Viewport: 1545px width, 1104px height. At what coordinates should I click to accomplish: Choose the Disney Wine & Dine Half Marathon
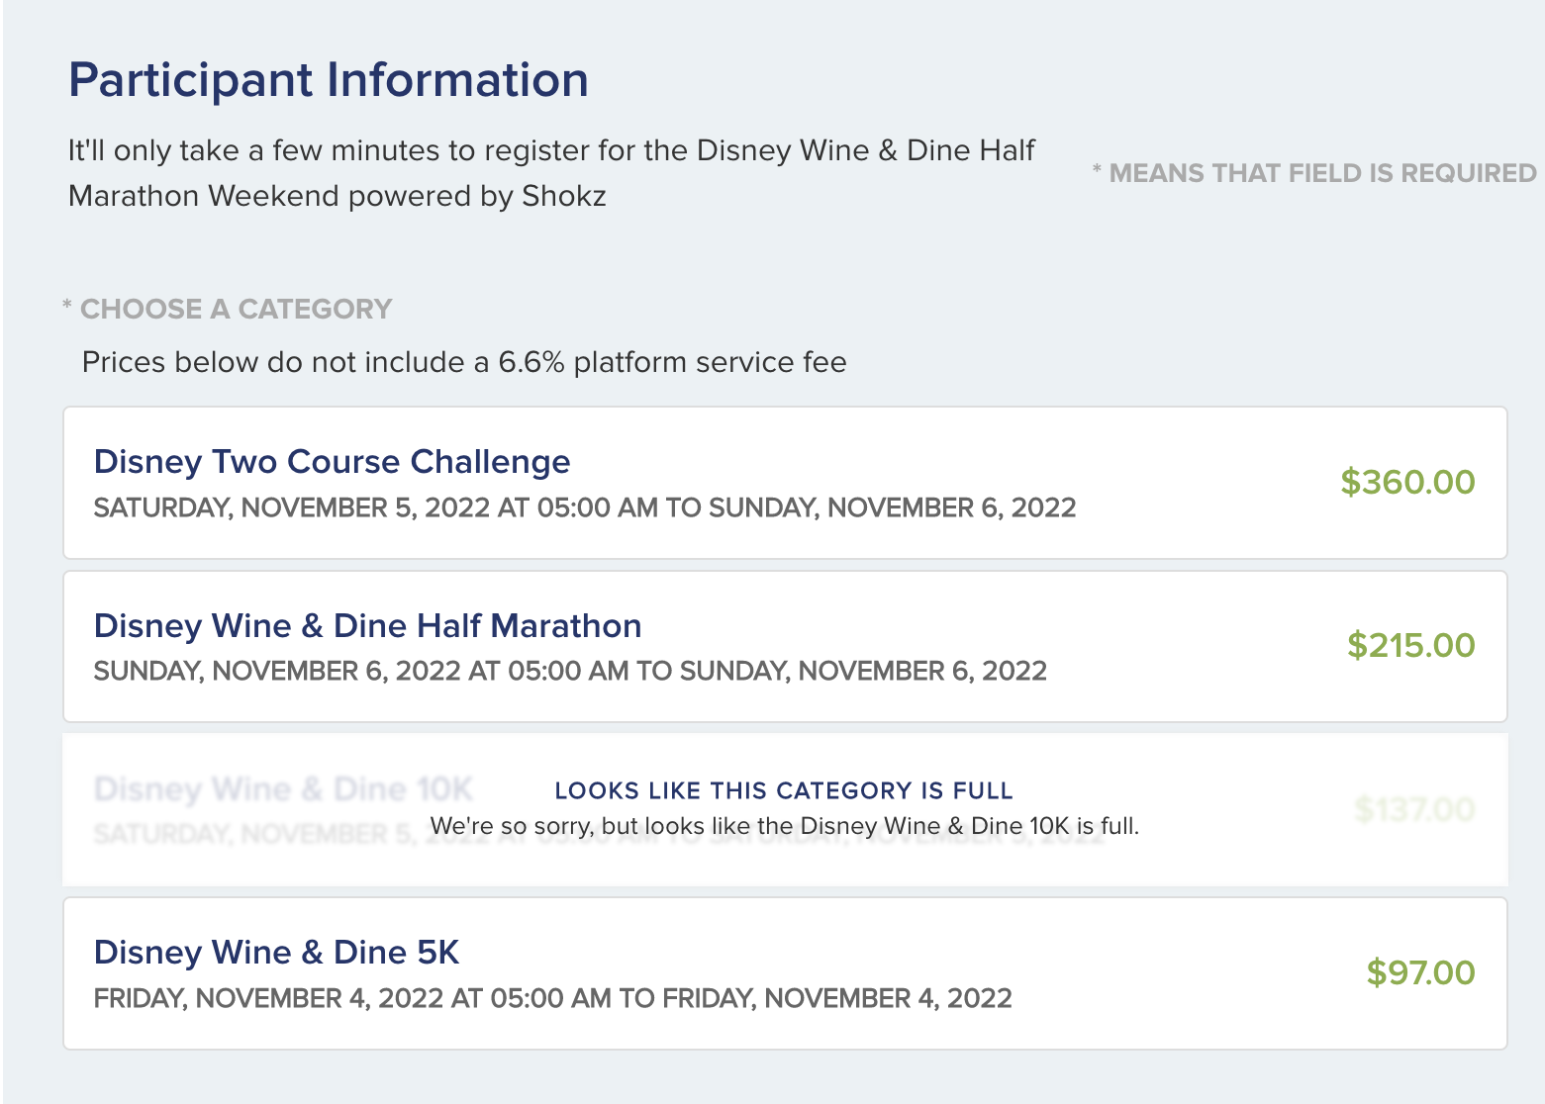pos(367,626)
